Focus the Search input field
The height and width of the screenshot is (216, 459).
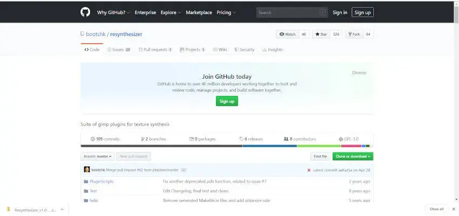292,12
